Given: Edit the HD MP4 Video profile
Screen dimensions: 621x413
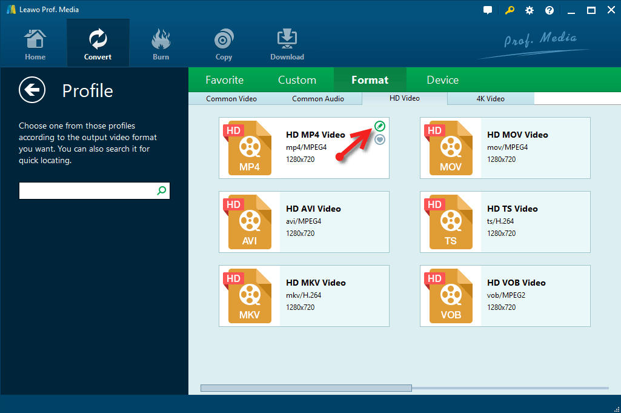Looking at the screenshot, I should [380, 126].
